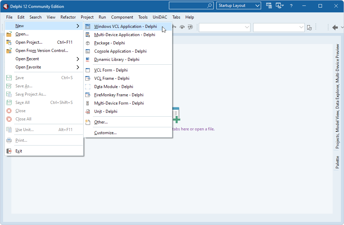This screenshot has width=344, height=225.
Task: Click the red Close All icon
Action: pyautogui.click(x=9, y=119)
